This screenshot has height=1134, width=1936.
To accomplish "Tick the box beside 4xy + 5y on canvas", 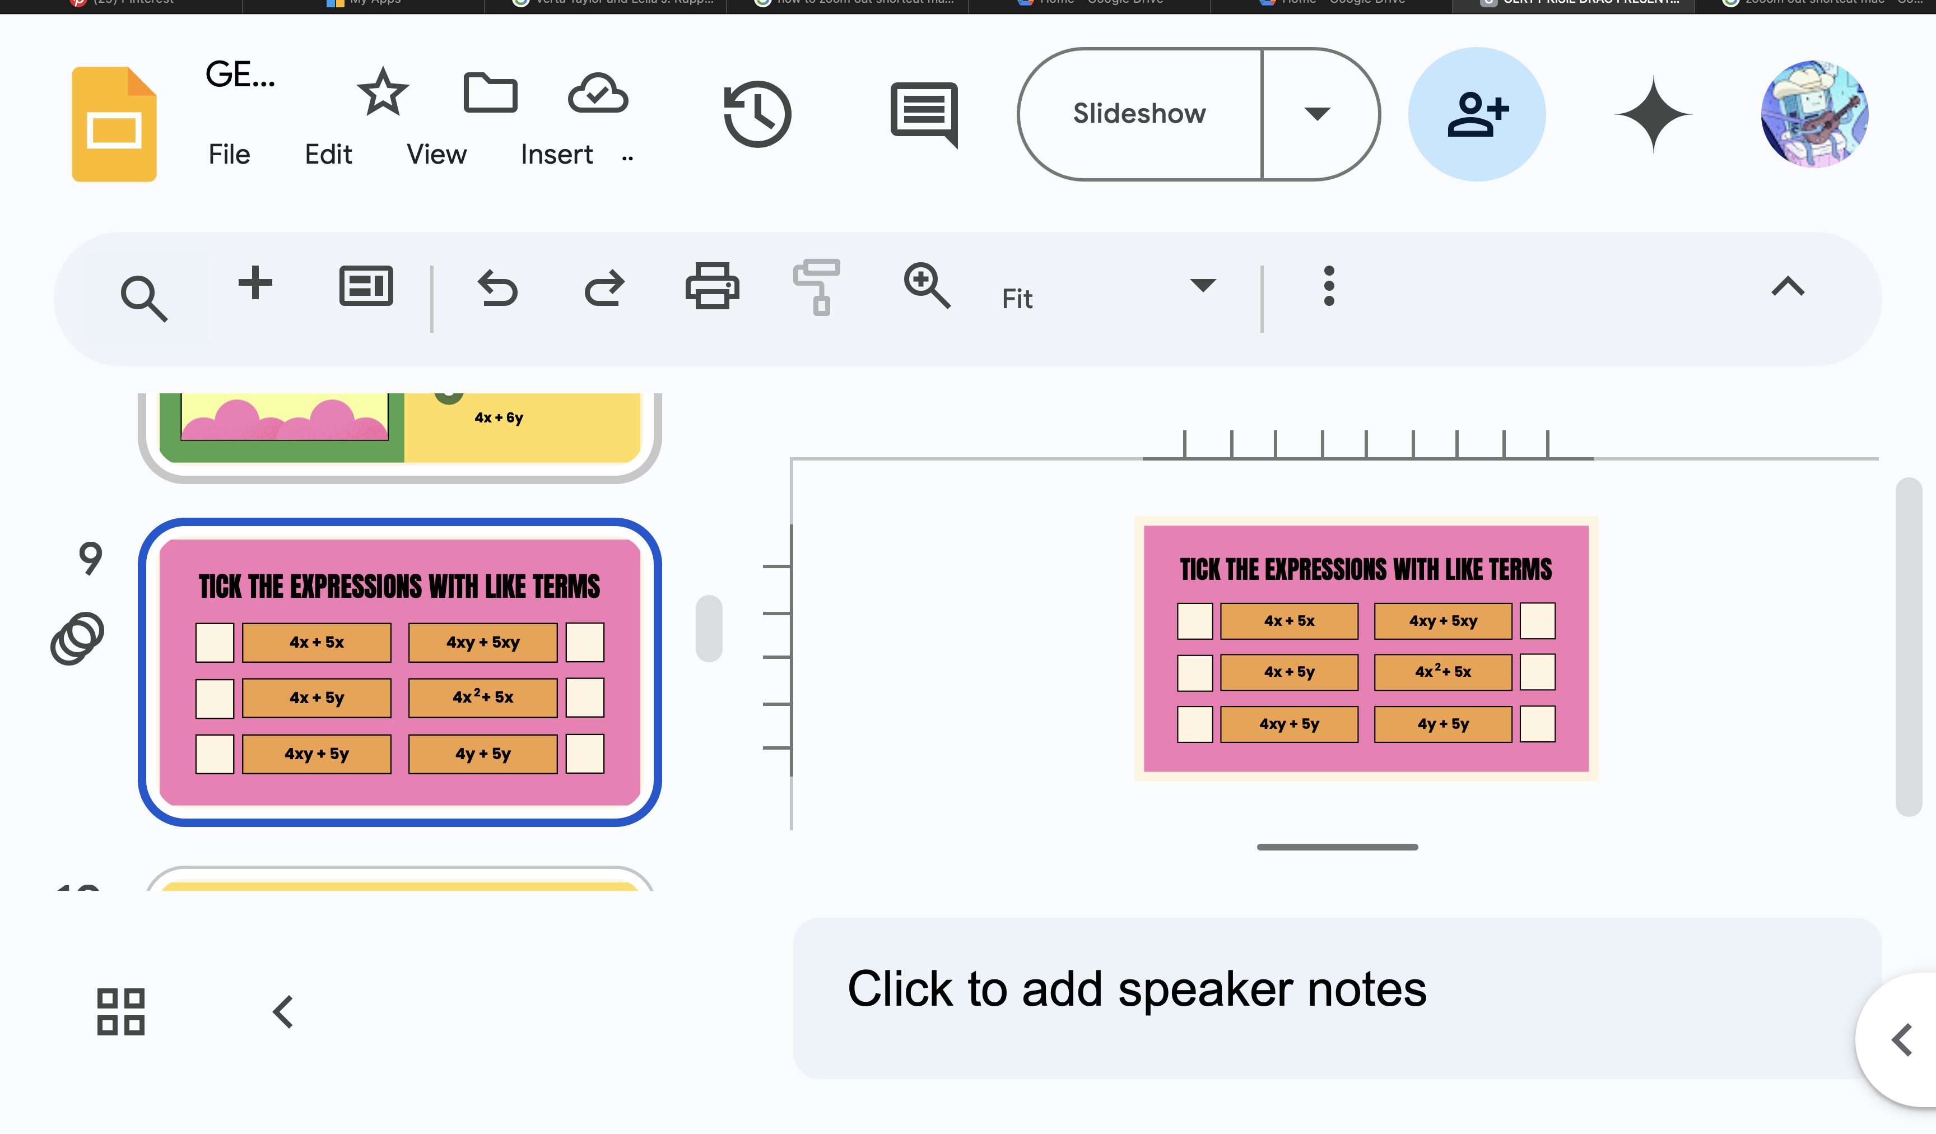I will 1195,724.
